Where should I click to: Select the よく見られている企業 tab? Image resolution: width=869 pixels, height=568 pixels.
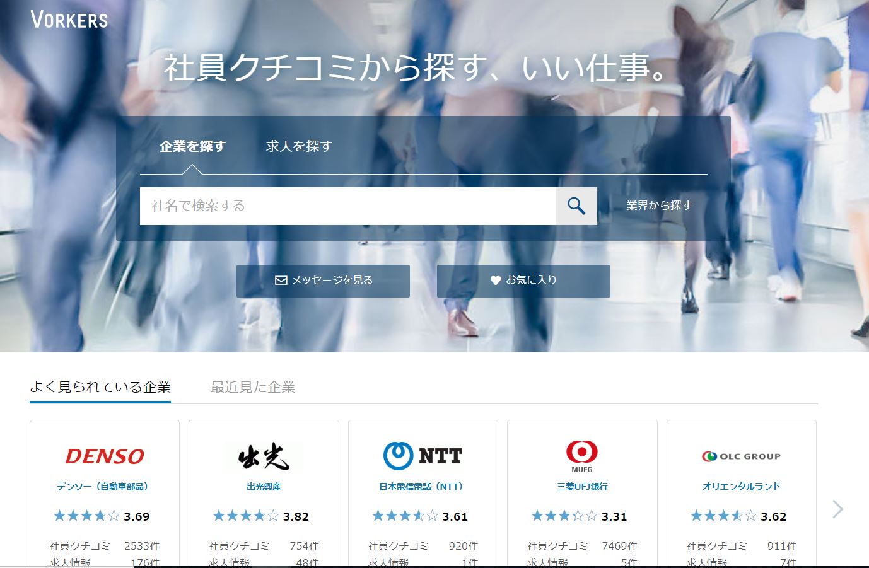click(x=100, y=387)
